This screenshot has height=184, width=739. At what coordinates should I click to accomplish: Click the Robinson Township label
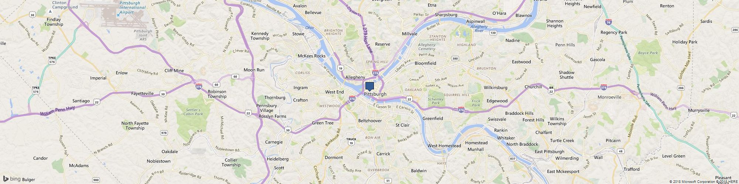[217, 94]
